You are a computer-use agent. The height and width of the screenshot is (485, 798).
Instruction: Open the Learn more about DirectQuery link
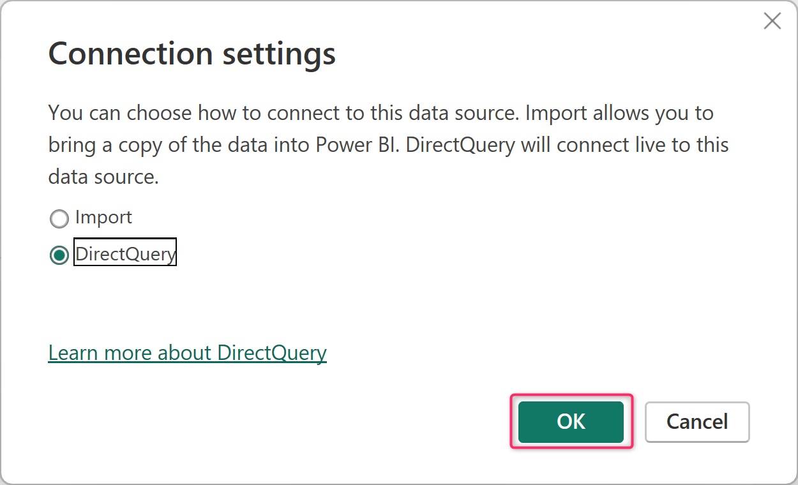point(187,353)
